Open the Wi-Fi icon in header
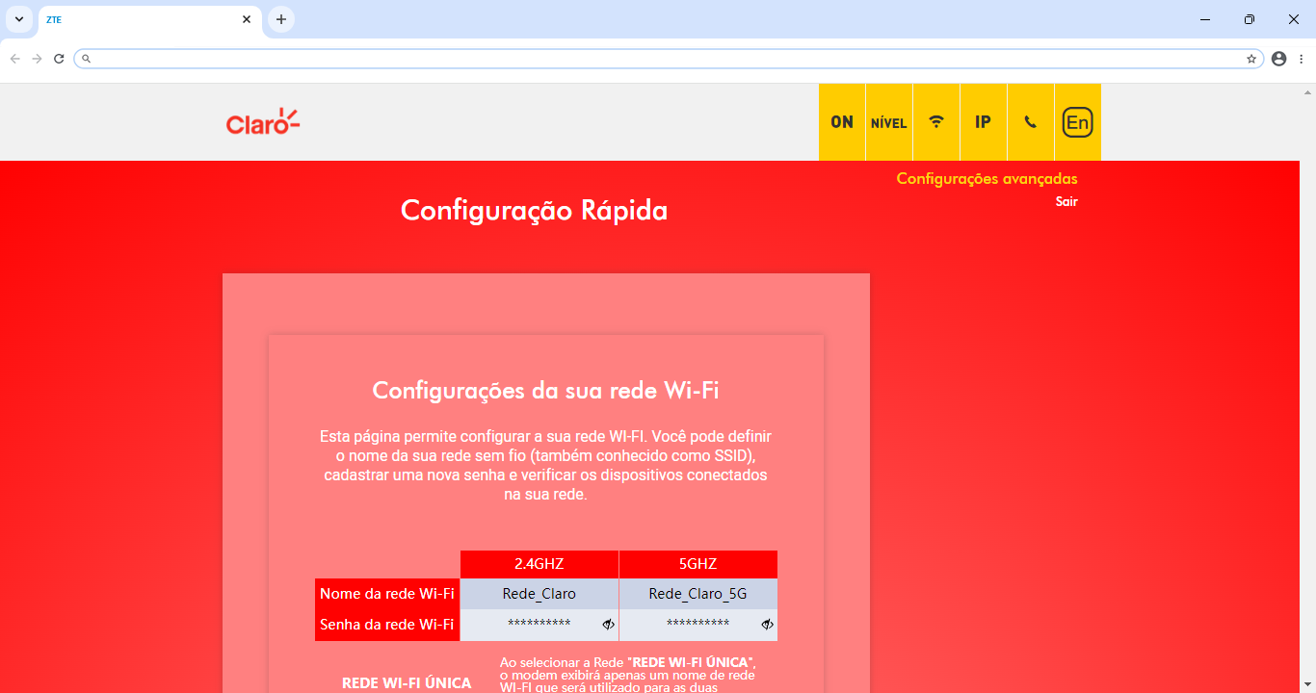 936,122
